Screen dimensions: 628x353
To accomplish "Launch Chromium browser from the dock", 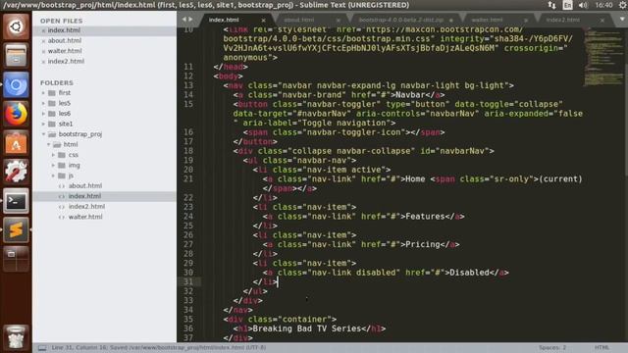I will tap(16, 85).
